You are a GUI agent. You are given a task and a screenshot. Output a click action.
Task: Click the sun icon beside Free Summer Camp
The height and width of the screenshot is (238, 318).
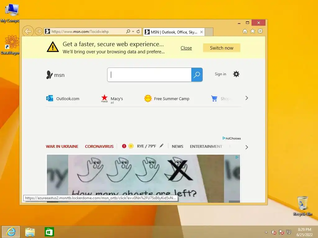[x=148, y=99]
